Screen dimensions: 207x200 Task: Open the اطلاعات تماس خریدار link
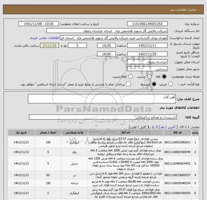[x=44, y=38]
